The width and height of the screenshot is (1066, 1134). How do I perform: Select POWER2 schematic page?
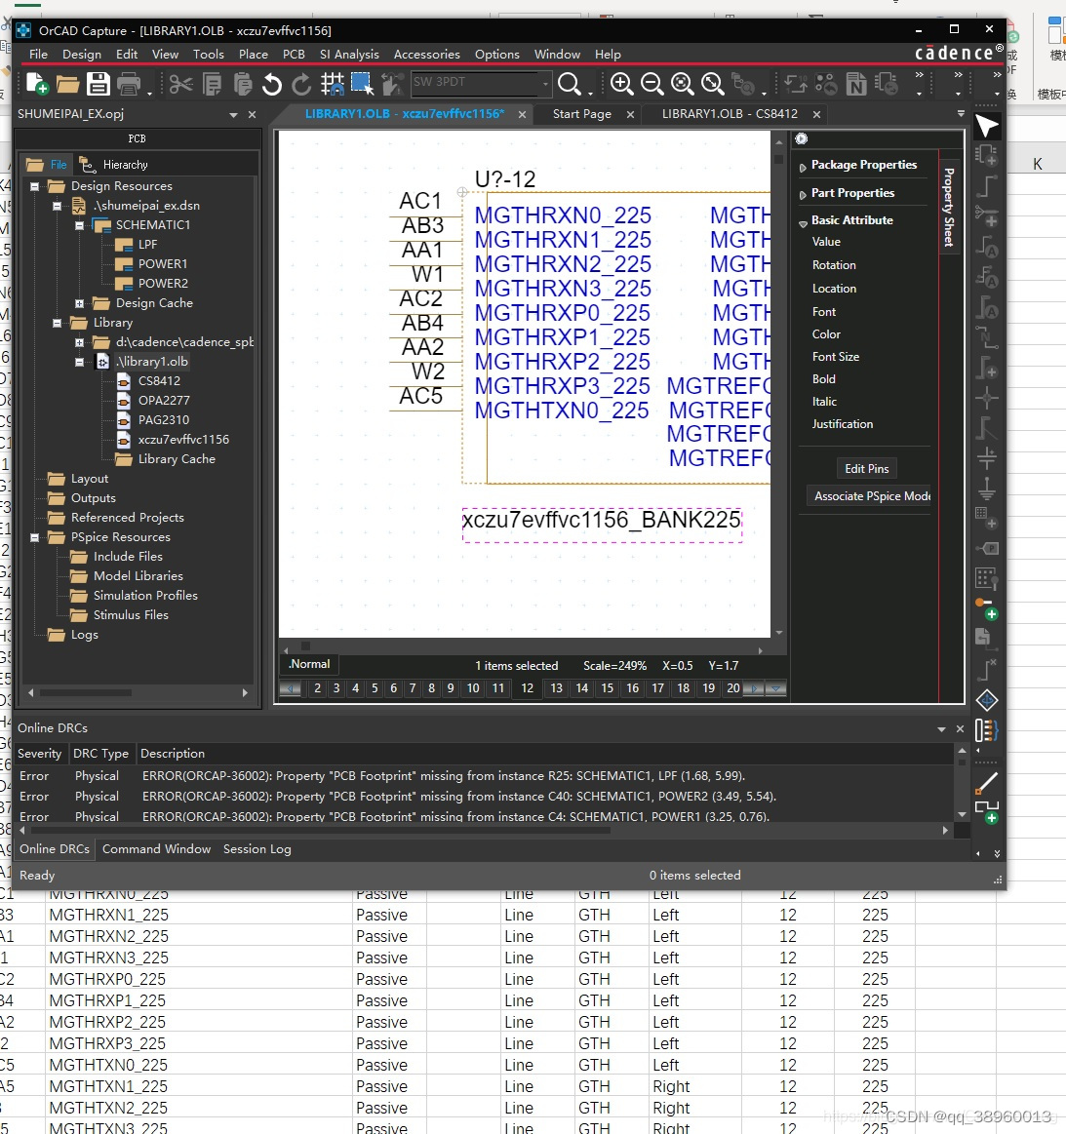coord(163,284)
